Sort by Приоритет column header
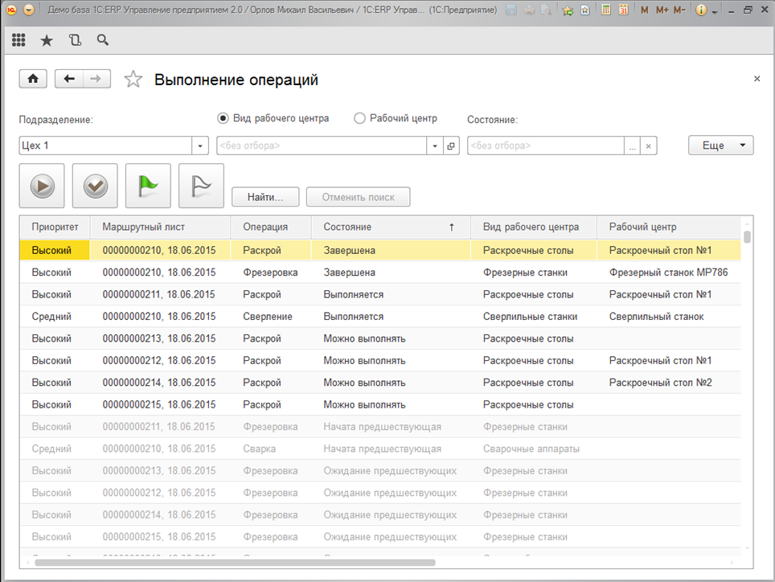The image size is (775, 582). coord(55,227)
